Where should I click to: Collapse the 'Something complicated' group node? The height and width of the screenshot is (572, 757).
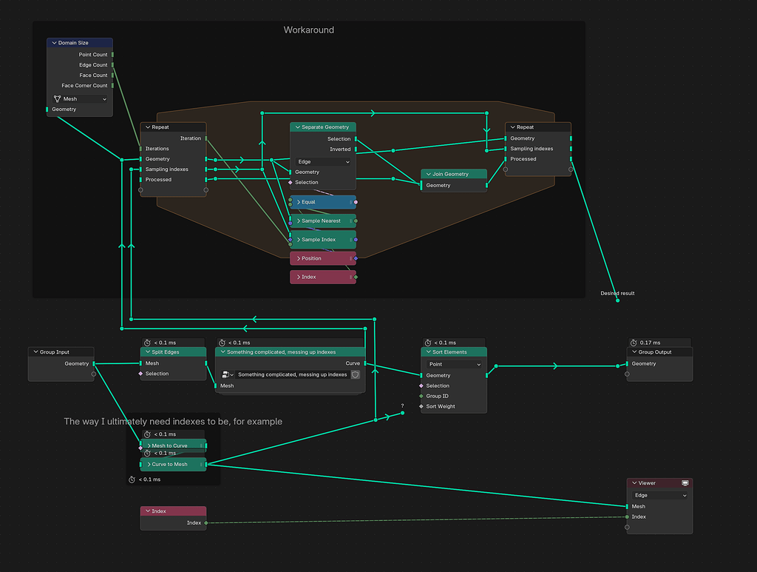coord(223,351)
